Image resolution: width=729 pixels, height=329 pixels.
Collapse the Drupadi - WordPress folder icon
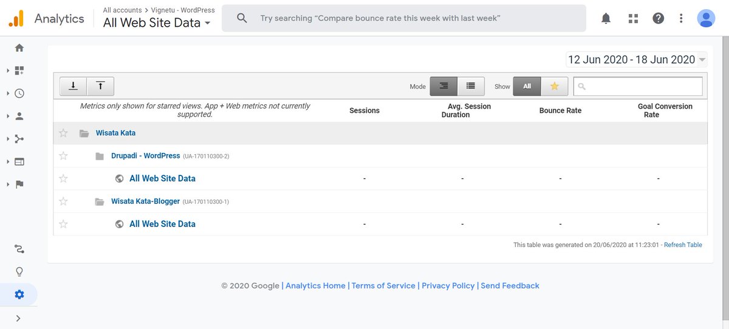pyautogui.click(x=100, y=156)
